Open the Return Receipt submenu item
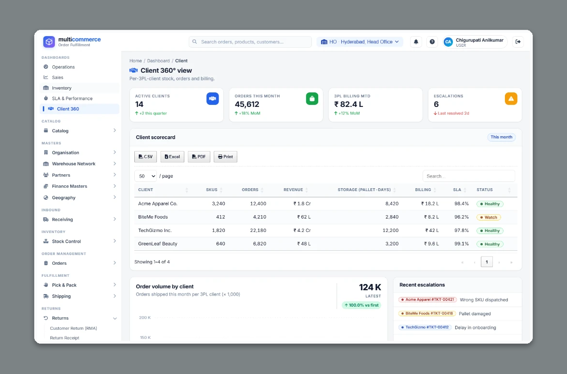567x374 pixels. (64, 338)
